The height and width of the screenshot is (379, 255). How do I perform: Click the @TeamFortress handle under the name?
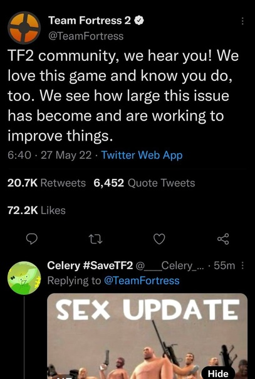pos(86,36)
